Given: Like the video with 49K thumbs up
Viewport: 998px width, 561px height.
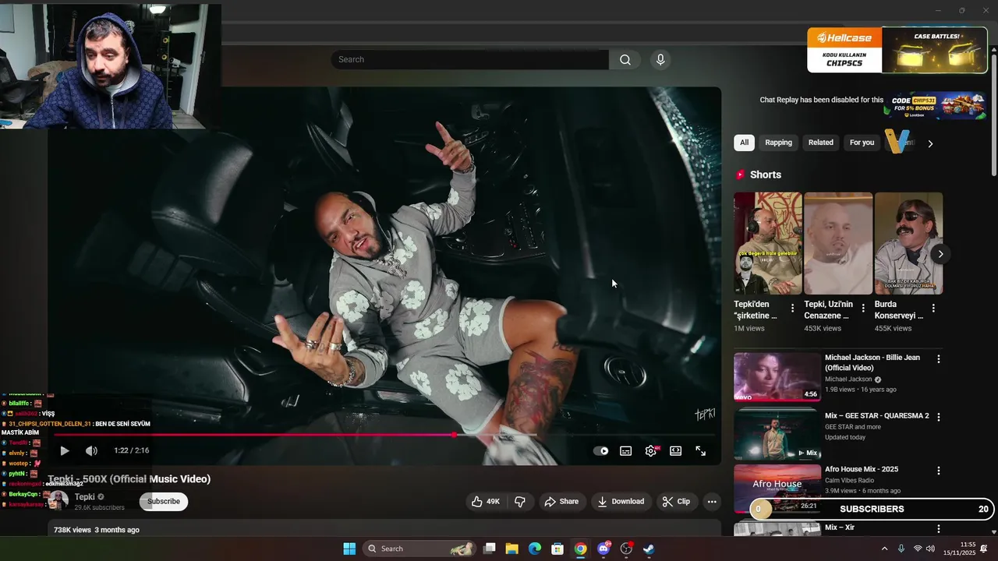Looking at the screenshot, I should 485,502.
